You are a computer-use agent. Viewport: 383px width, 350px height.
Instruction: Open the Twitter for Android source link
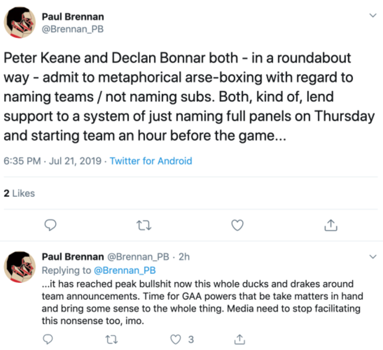(x=151, y=161)
